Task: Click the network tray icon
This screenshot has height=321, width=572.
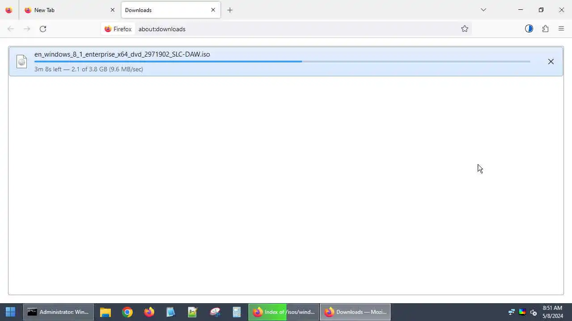Action: tap(512, 312)
